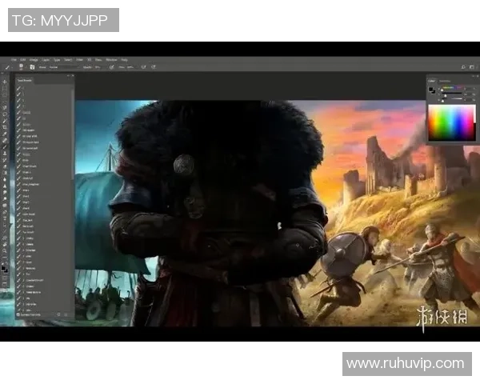Open the workspace switcher icon
480x384 pixels.
point(471,67)
